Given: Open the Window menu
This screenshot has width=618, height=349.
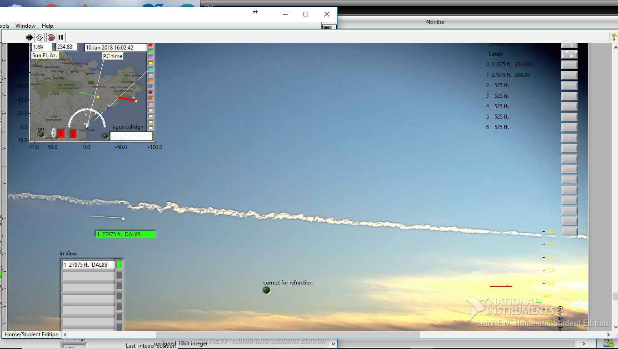Looking at the screenshot, I should coord(25,26).
